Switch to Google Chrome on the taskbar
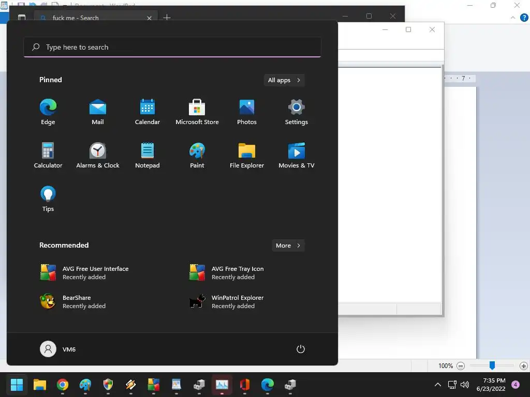 (63, 385)
